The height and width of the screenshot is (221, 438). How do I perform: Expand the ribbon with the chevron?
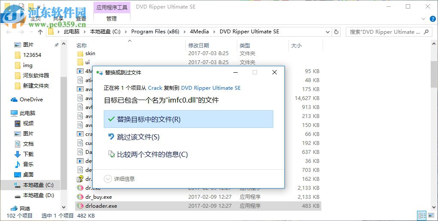(x=423, y=19)
